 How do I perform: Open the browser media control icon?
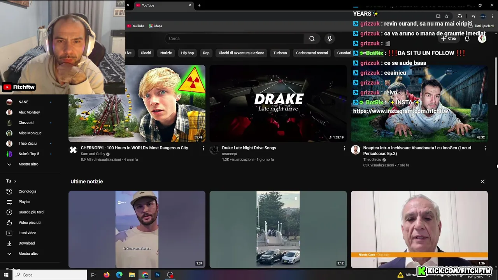473,16
